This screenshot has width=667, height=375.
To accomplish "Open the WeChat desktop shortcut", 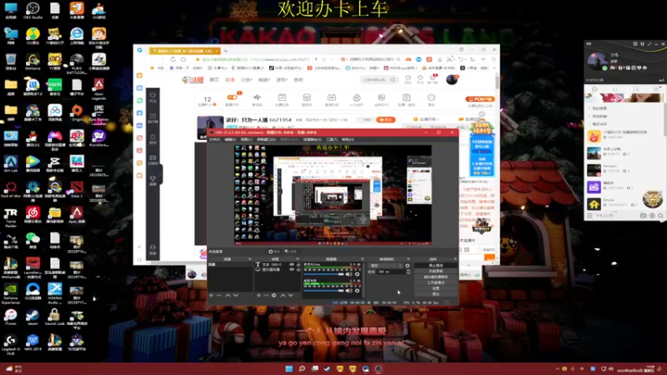I will [x=33, y=241].
